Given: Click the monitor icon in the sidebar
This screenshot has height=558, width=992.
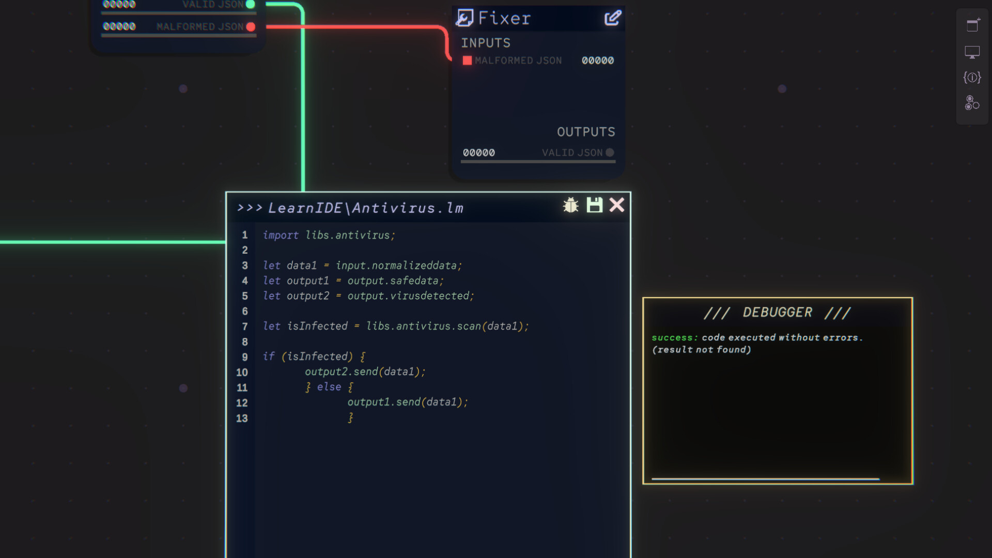Looking at the screenshot, I should [x=972, y=52].
